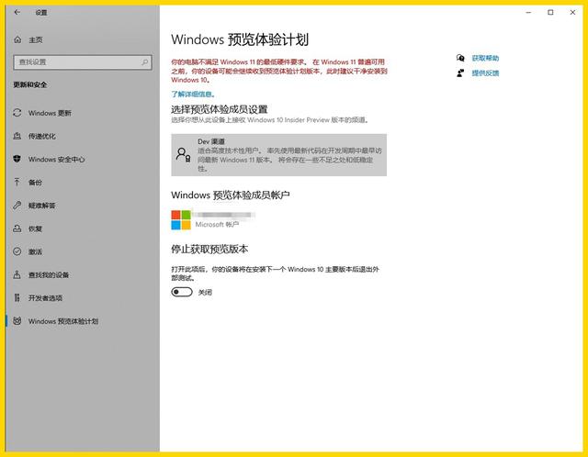The height and width of the screenshot is (457, 588).
Task: Open the 主页 home icon
Action: click(17, 39)
